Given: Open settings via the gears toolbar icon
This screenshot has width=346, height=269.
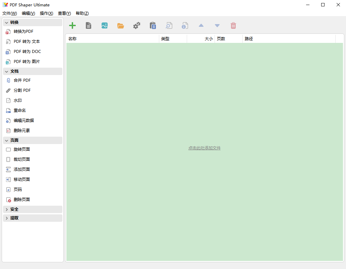Looking at the screenshot, I should point(137,25).
